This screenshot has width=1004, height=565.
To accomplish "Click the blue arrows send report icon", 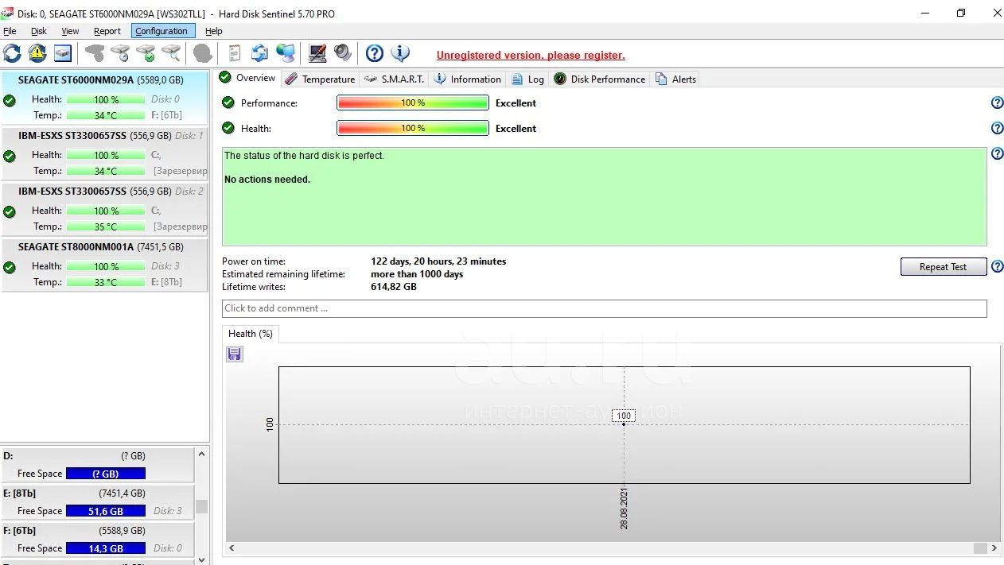I will 260,53.
